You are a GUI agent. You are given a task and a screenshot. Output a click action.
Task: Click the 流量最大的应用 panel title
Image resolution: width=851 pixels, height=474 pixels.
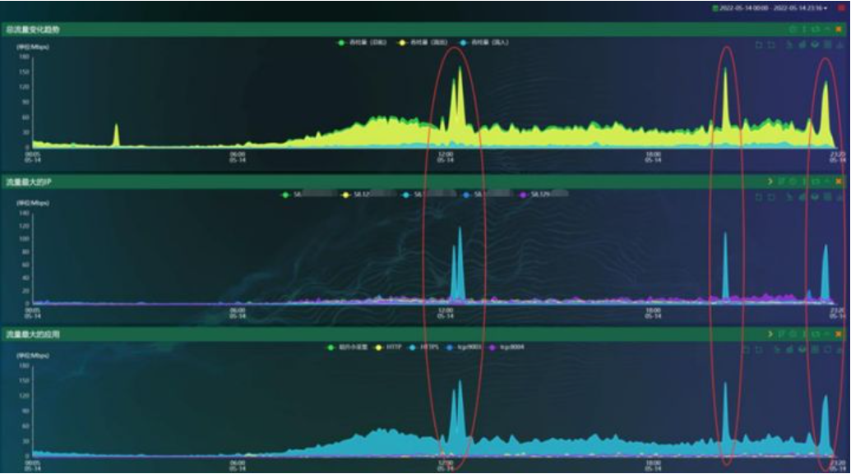(x=33, y=334)
